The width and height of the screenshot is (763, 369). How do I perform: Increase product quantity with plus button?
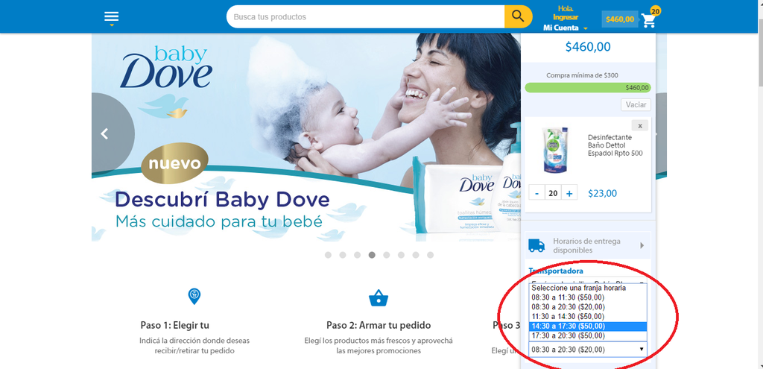pyautogui.click(x=570, y=193)
